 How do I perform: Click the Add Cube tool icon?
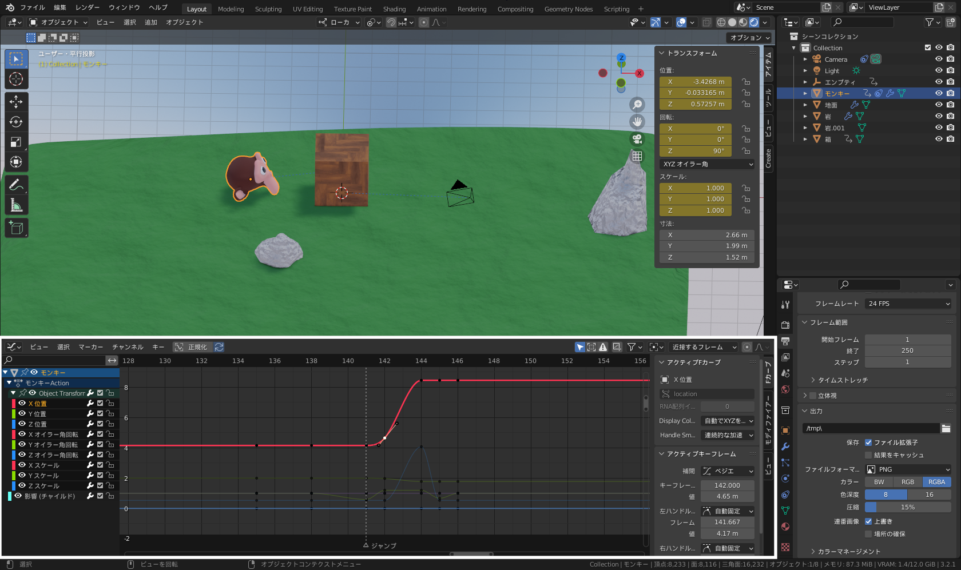point(16,228)
